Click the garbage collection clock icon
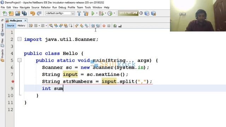 tap(141, 13)
